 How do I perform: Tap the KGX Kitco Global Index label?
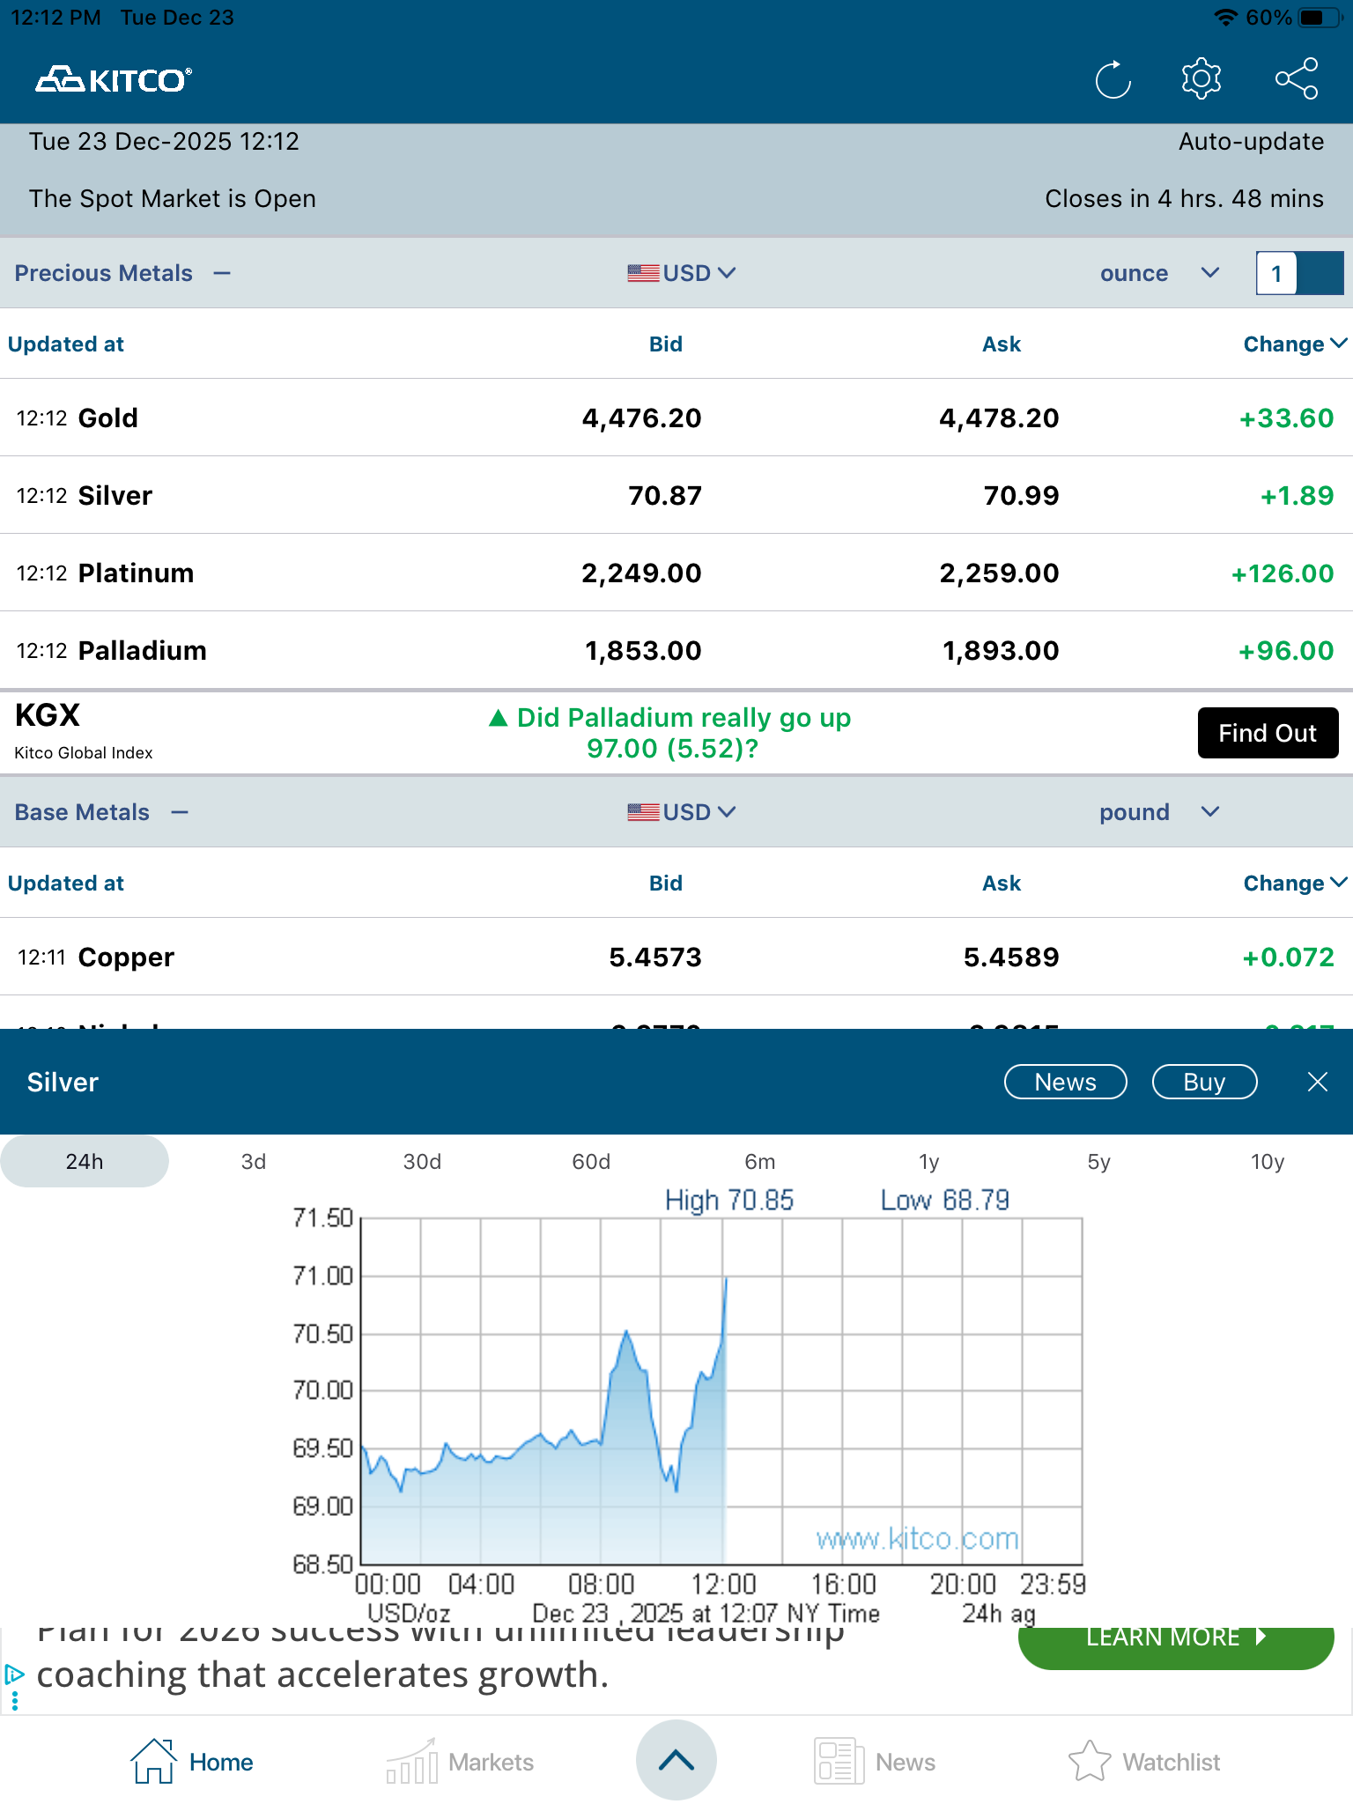pos(84,731)
